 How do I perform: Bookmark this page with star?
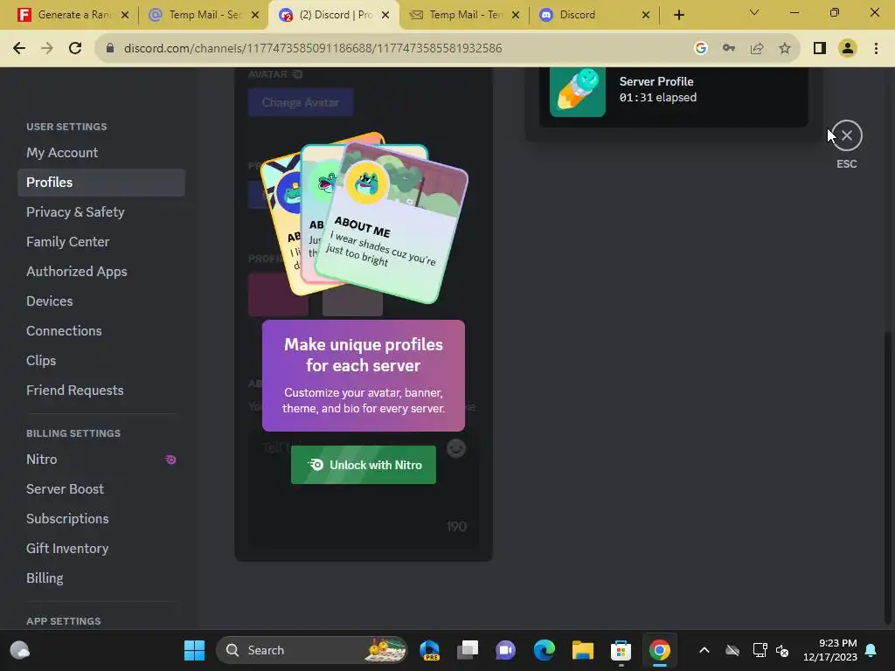coord(785,48)
